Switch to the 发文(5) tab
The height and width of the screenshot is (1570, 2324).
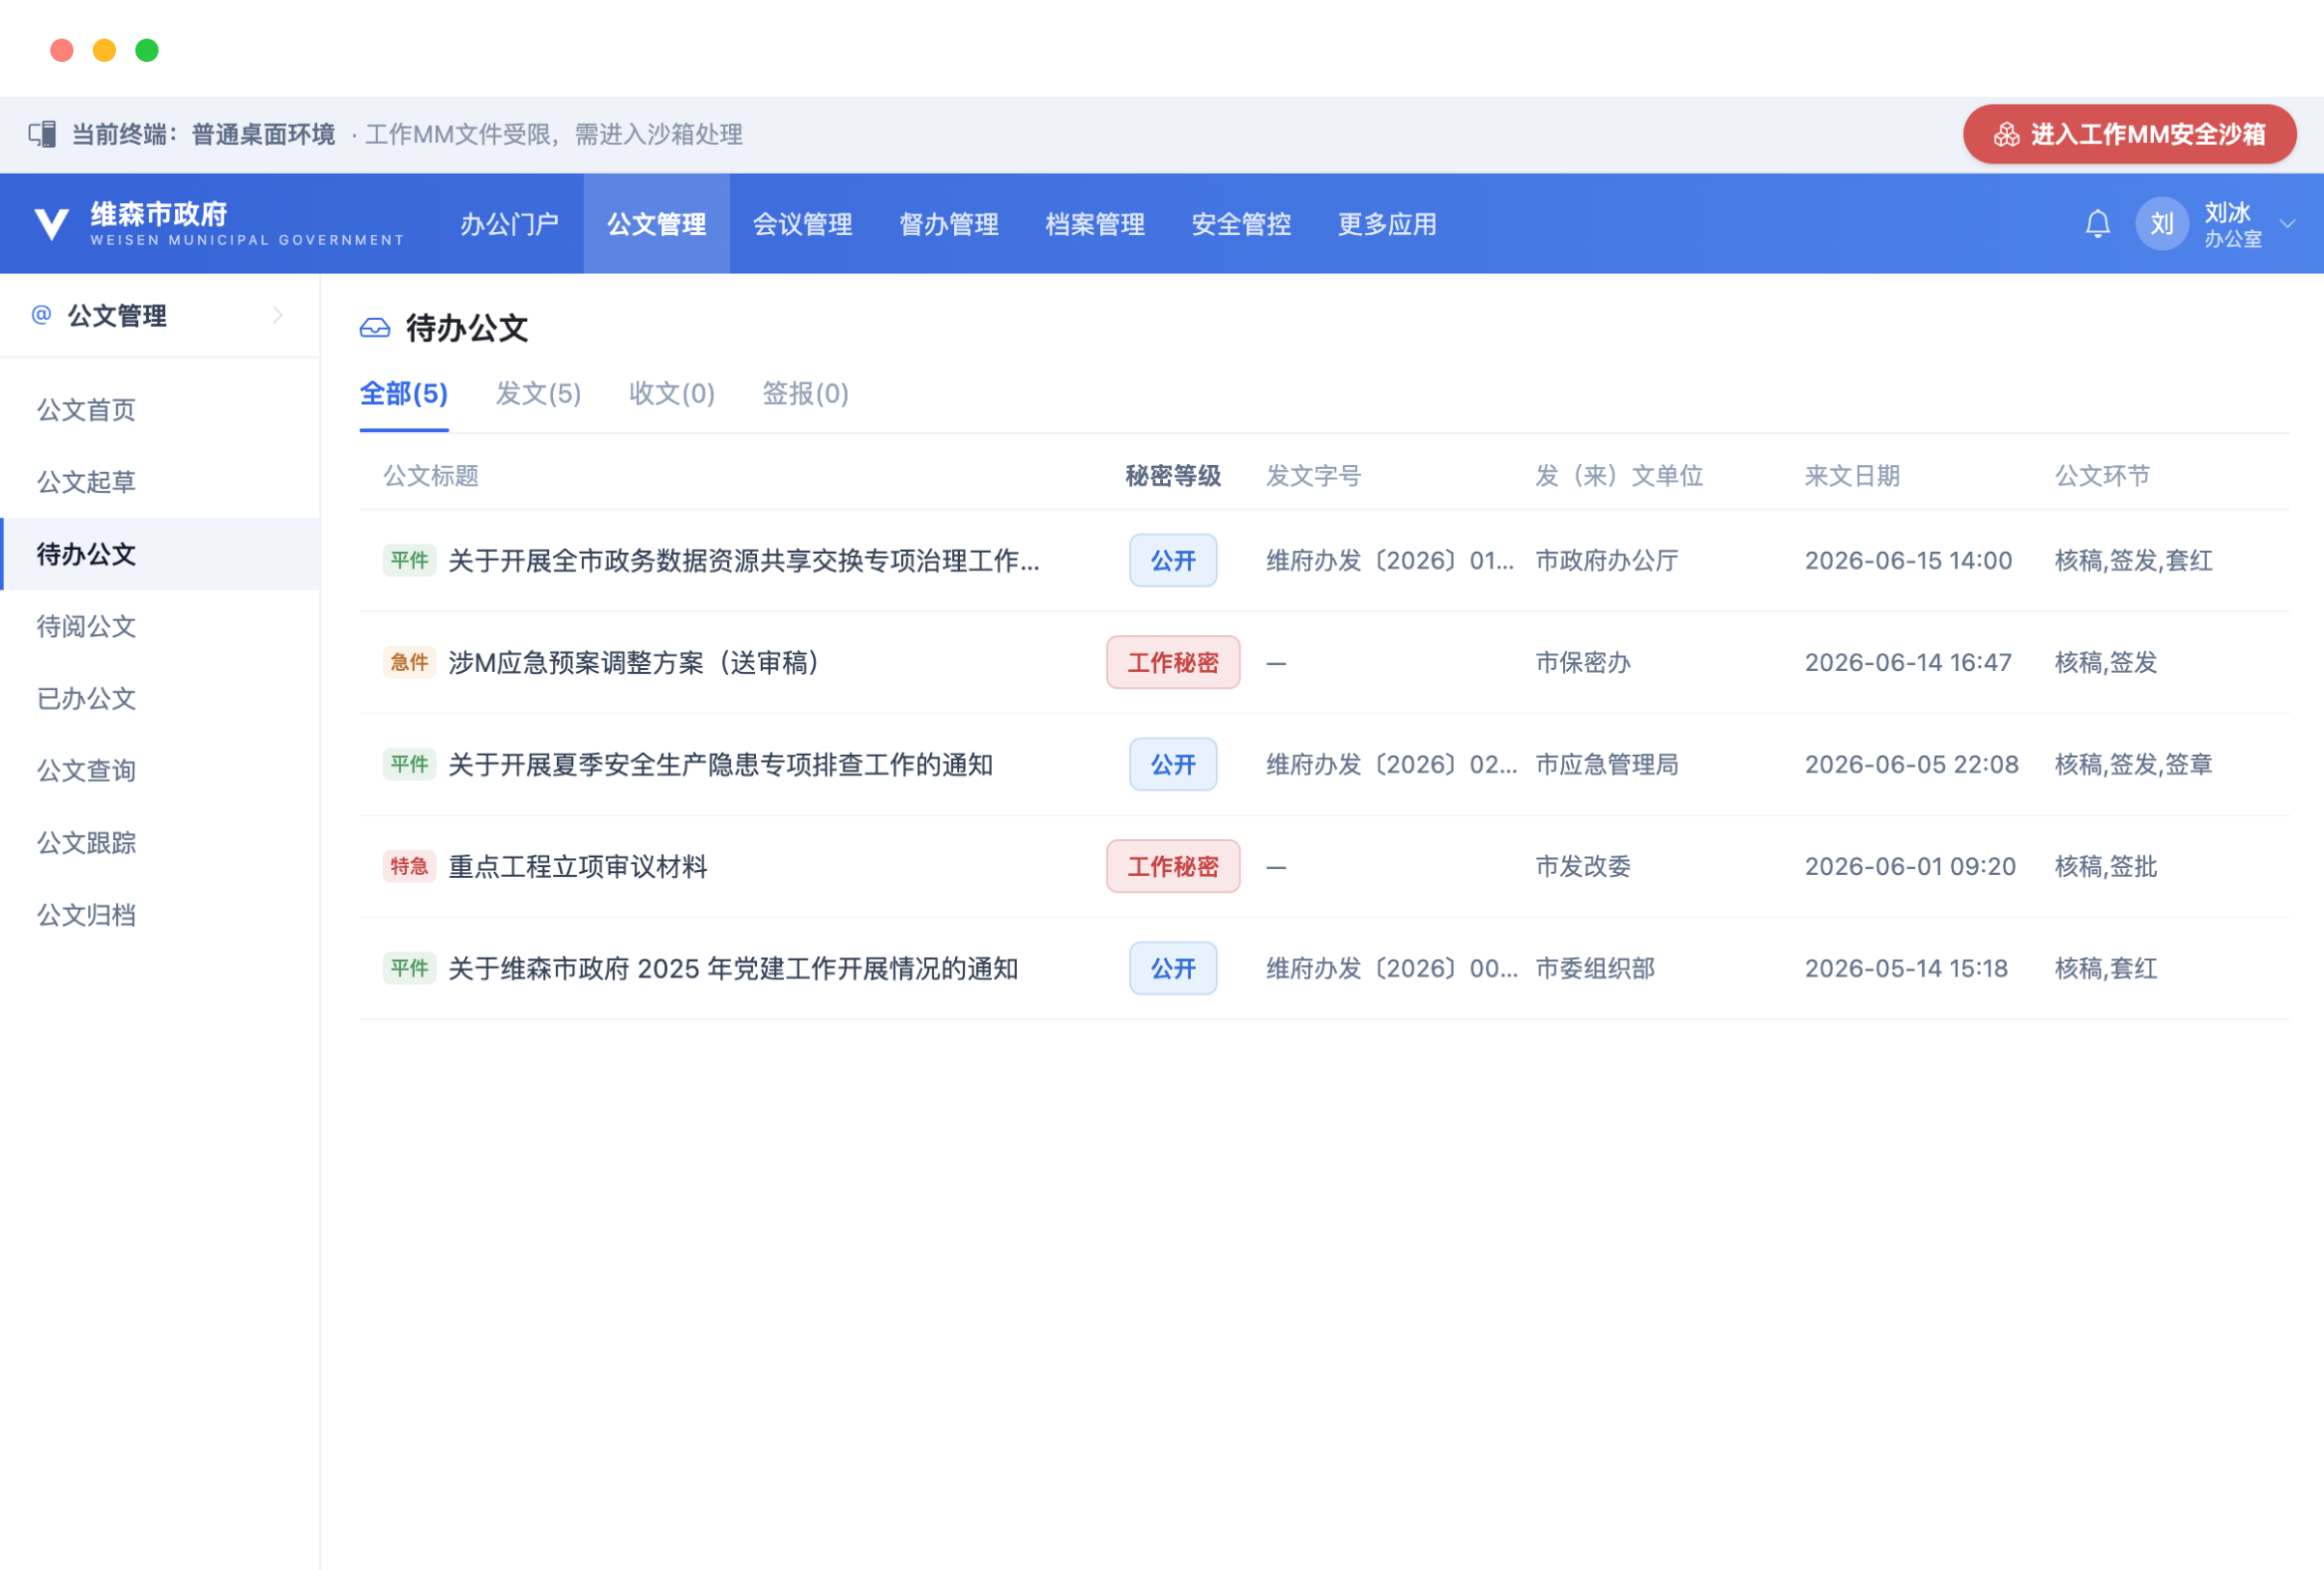click(x=538, y=394)
